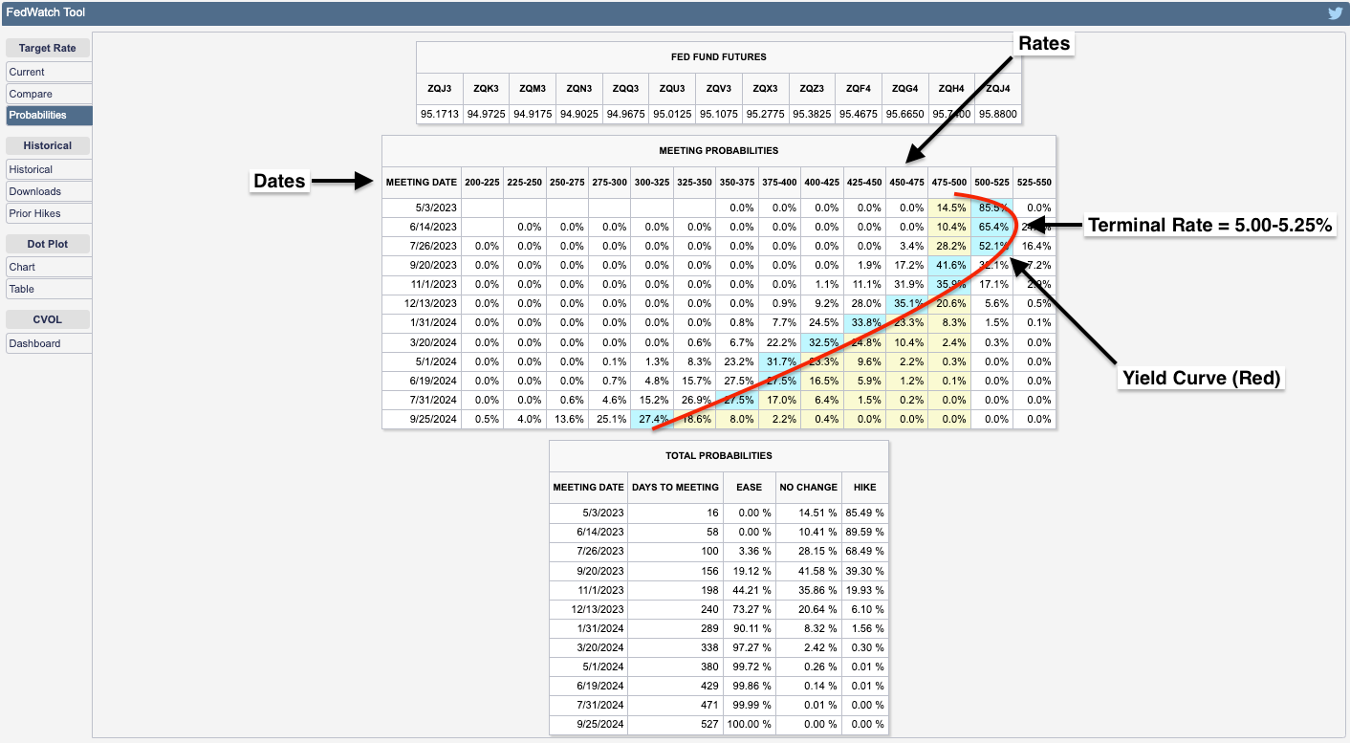
Task: Click the 85.49 % hike probability
Action: pos(865,513)
